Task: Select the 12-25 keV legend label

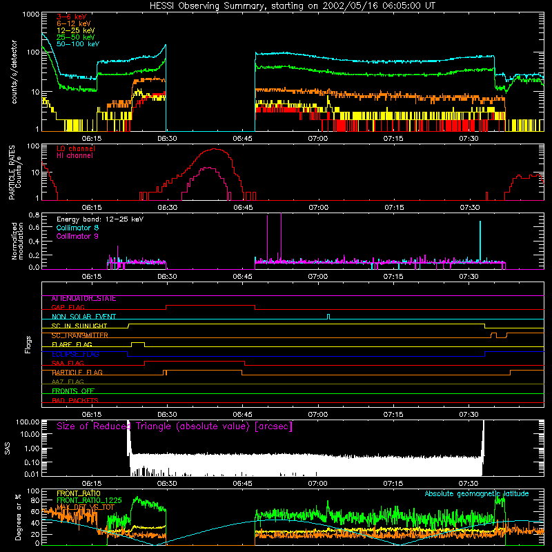Action: tap(76, 30)
